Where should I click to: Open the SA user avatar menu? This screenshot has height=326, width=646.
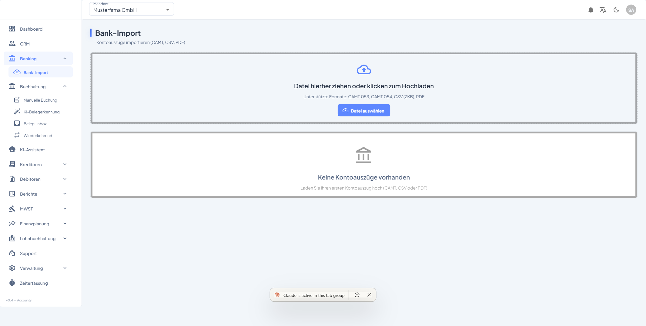point(631,10)
